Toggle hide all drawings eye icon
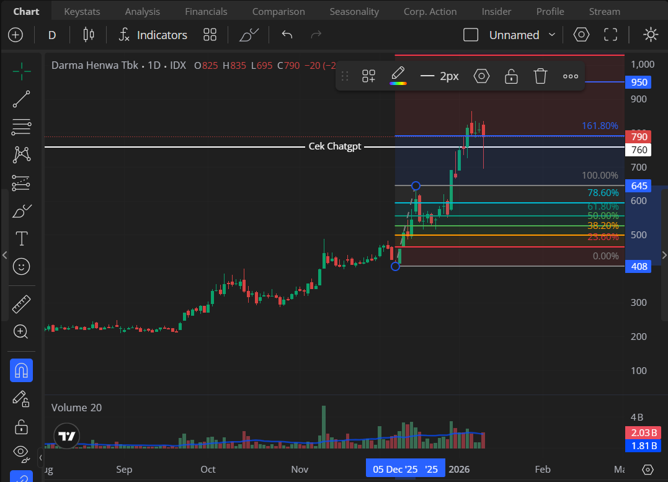The width and height of the screenshot is (668, 482). [21, 453]
